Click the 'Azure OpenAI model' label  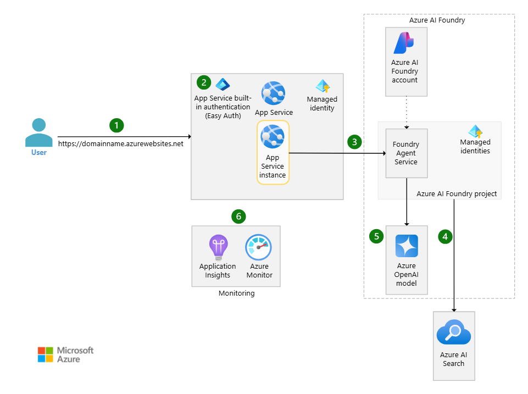coord(407,274)
